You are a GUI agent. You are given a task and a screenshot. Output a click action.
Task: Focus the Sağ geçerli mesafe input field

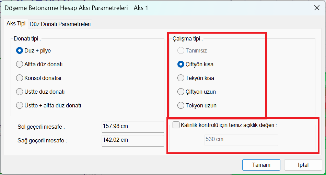pyautogui.click(x=132, y=140)
